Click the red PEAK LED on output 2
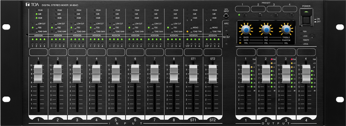The width and height of the screenshot is (346, 126). tap(272, 59)
